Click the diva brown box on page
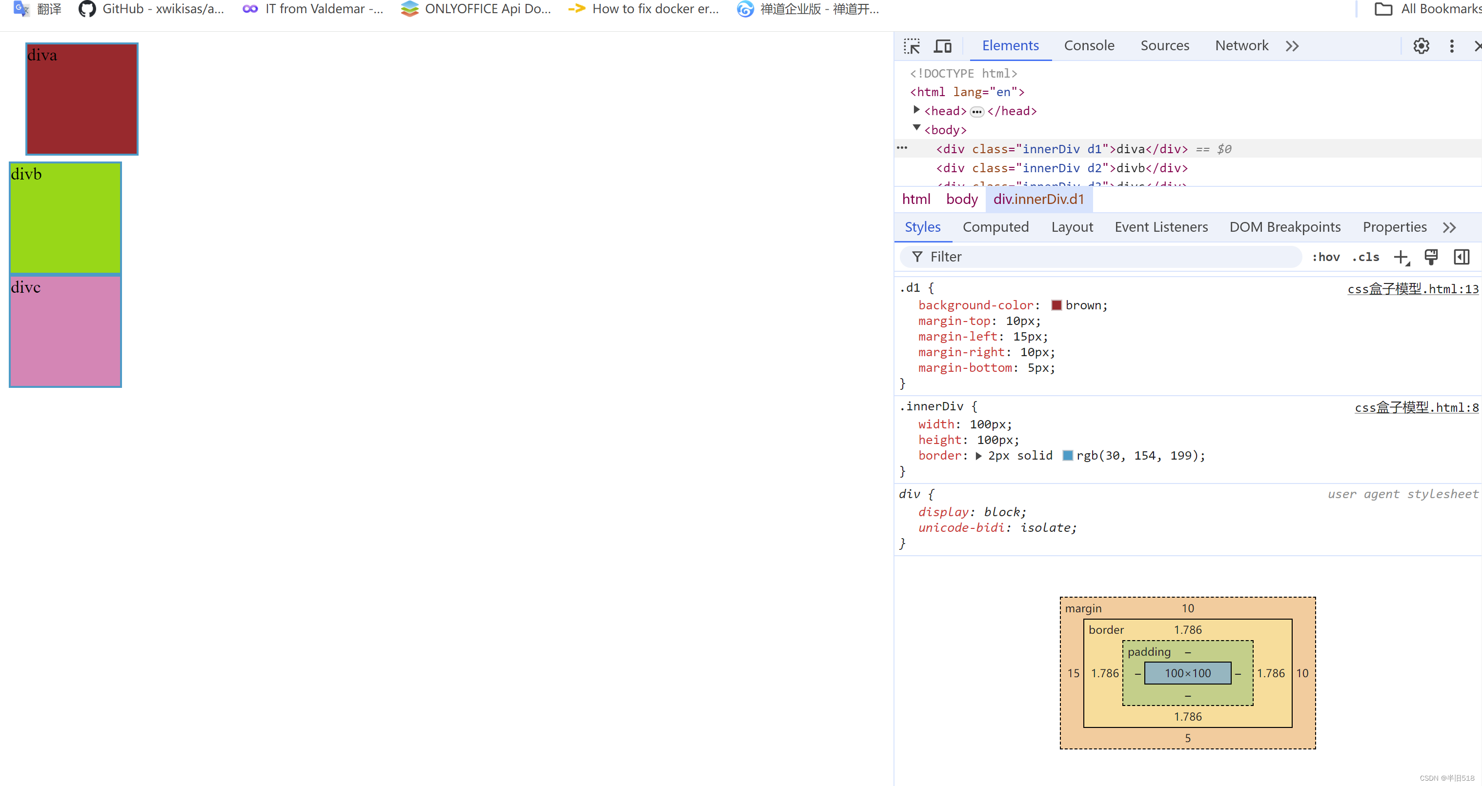This screenshot has width=1482, height=786. click(x=81, y=99)
